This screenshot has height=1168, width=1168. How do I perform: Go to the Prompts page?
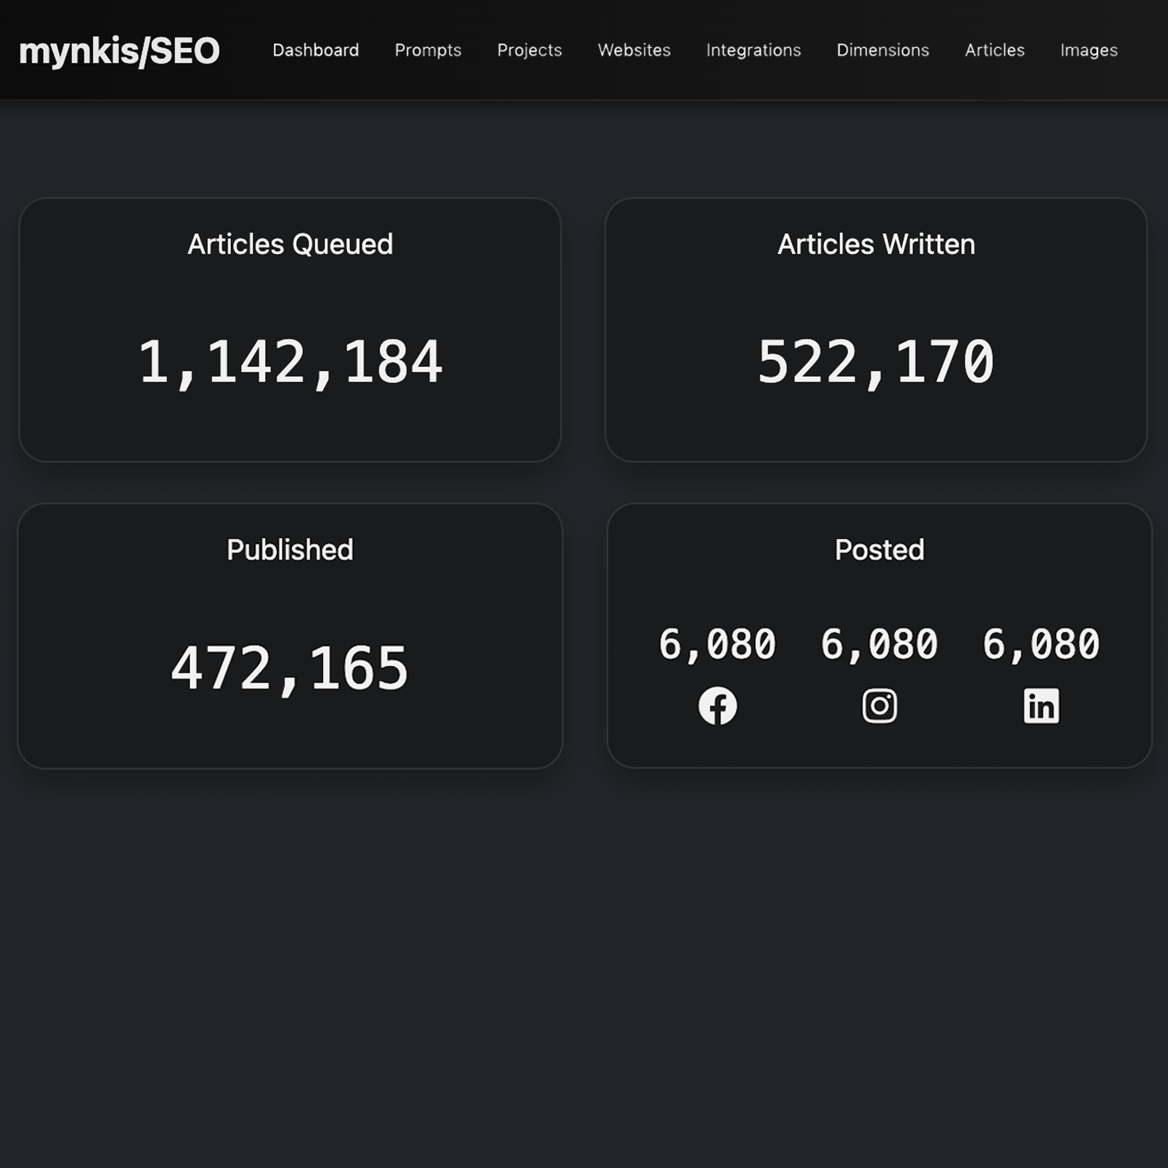(427, 50)
